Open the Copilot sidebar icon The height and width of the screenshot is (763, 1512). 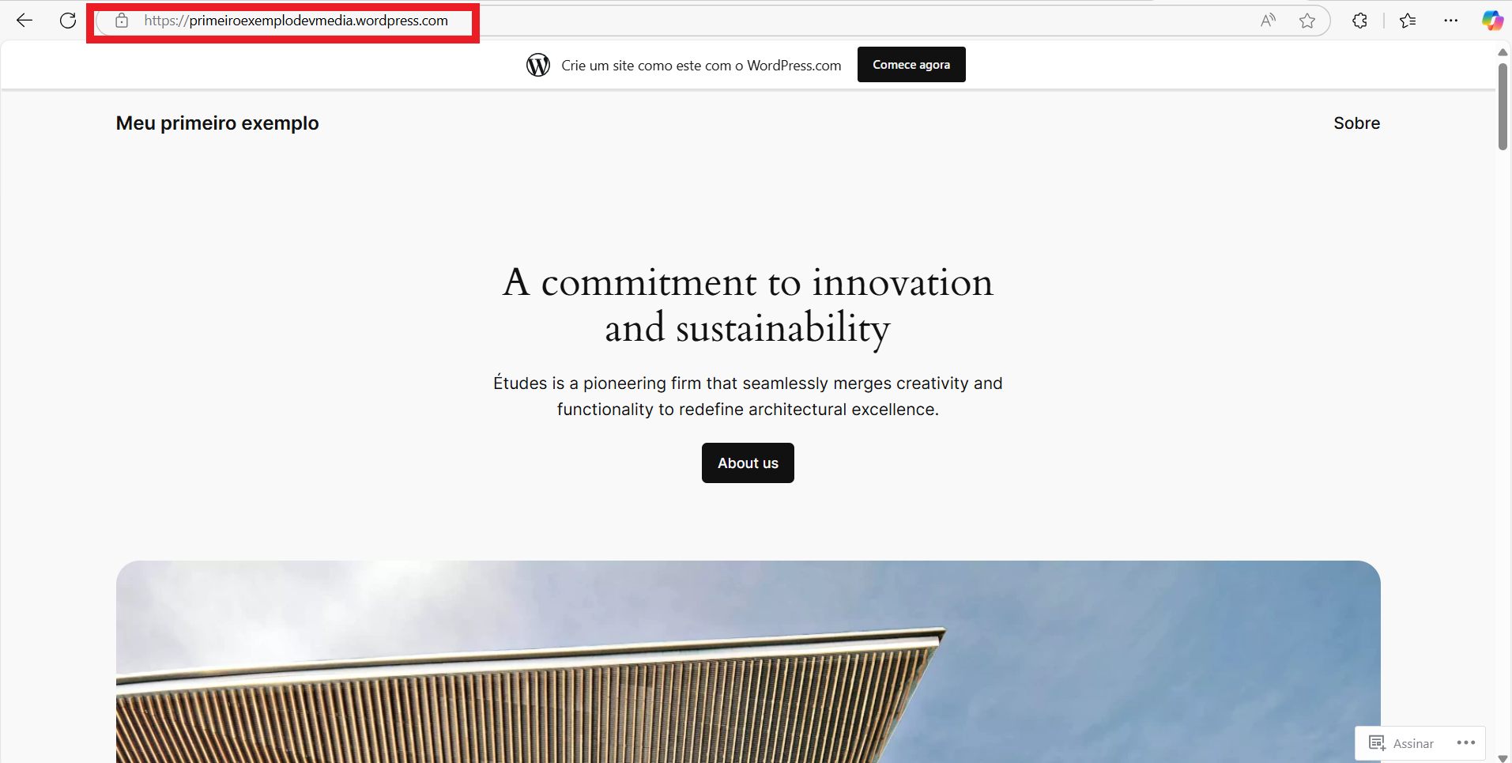[1491, 21]
